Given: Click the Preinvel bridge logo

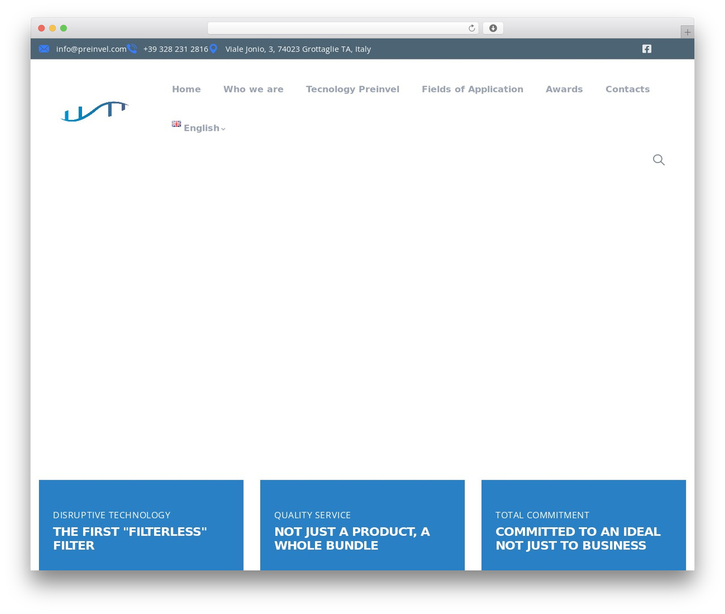Looking at the screenshot, I should coord(95,112).
